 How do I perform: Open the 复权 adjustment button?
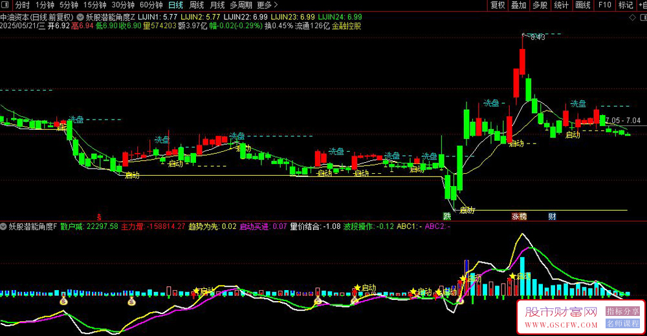(498, 5)
